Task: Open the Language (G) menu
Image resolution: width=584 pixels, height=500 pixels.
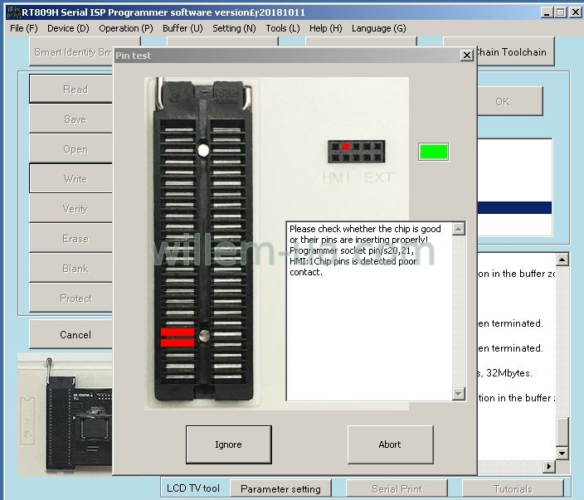Action: [379, 28]
